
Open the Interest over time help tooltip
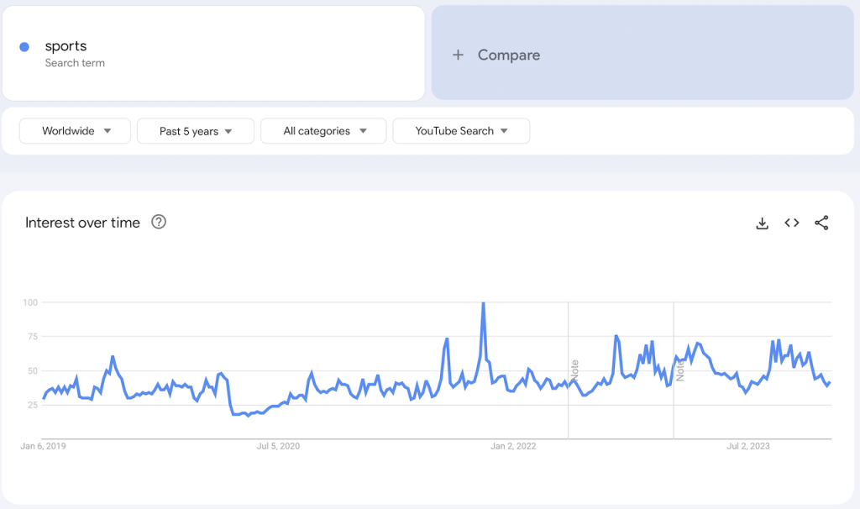[x=159, y=223]
